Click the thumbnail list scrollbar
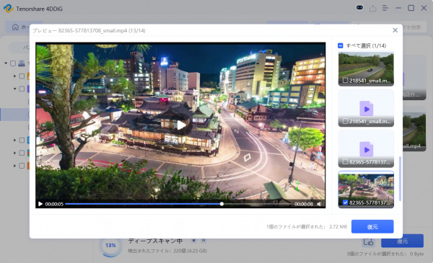The image size is (433, 263). (x=400, y=179)
